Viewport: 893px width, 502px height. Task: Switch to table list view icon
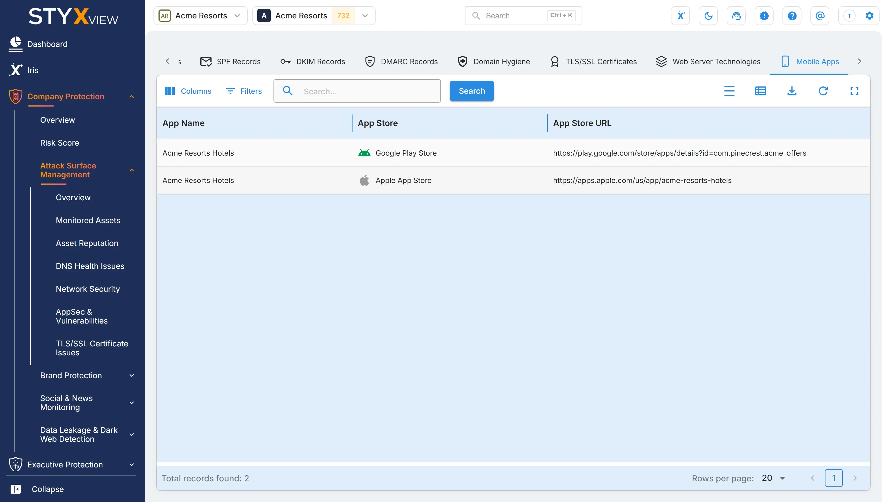click(760, 91)
